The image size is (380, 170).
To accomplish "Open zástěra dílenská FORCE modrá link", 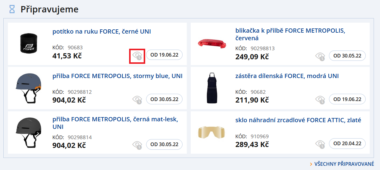I will pyautogui.click(x=287, y=76).
